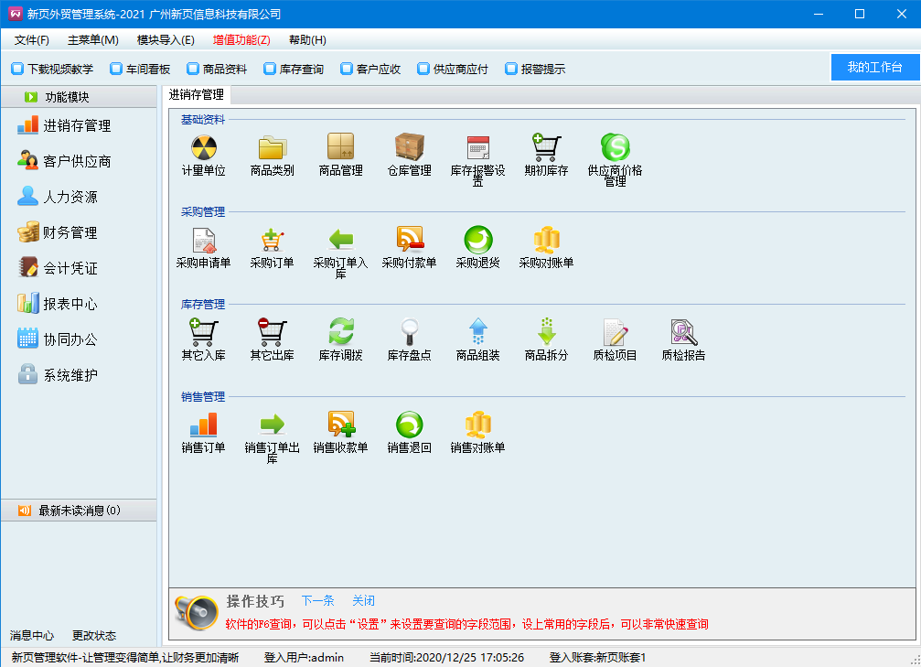Open 供应商价格管理 icon

(615, 147)
